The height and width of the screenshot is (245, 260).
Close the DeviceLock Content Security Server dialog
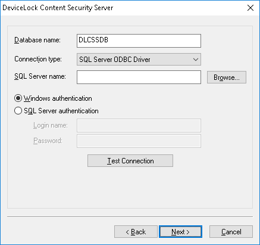(250, 8)
